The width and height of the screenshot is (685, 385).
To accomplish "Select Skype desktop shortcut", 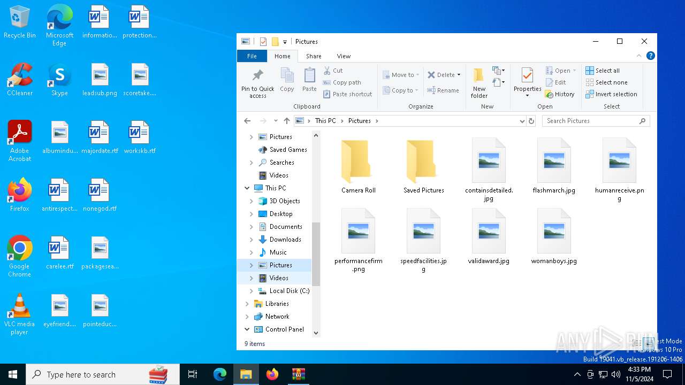I will (x=59, y=80).
